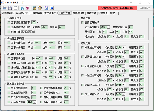Click 工事攻击伤害 投石 900 field

(67, 43)
